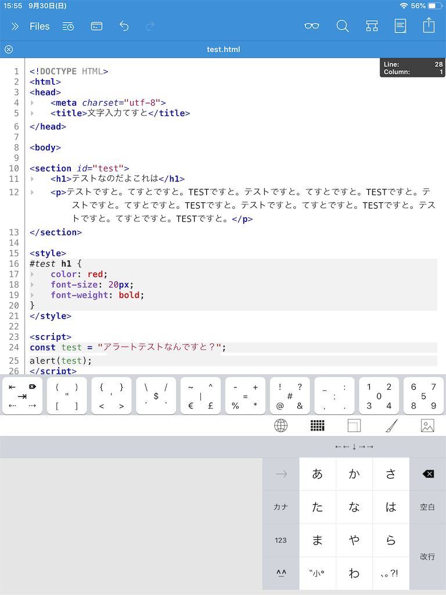The width and height of the screenshot is (446, 595).
Task: Tap the わ kana key
Action: 354,574
